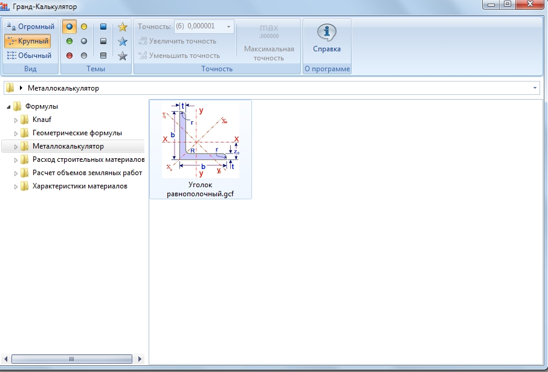Expand the Knauf folder node
The width and height of the screenshot is (548, 372).
[16, 120]
